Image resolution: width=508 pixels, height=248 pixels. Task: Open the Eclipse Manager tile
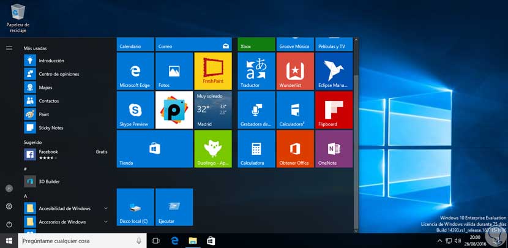click(x=334, y=71)
